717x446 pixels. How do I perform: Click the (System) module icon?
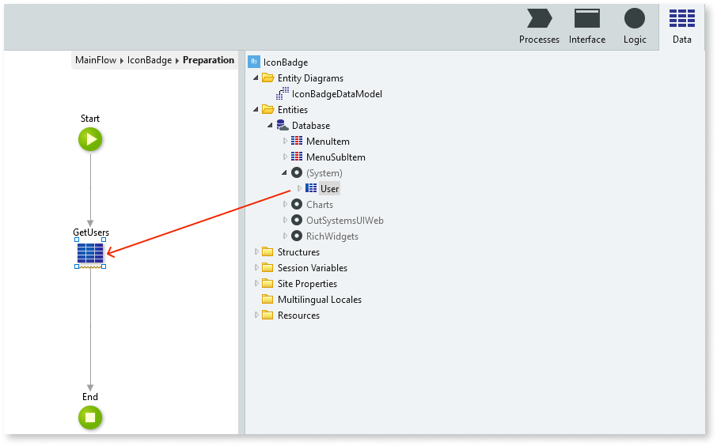tap(297, 172)
